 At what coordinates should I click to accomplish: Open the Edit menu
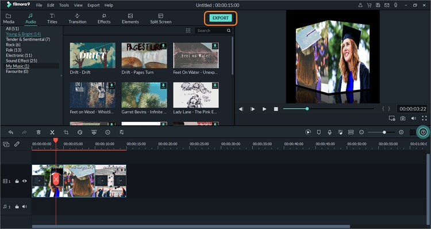pyautogui.click(x=51, y=5)
